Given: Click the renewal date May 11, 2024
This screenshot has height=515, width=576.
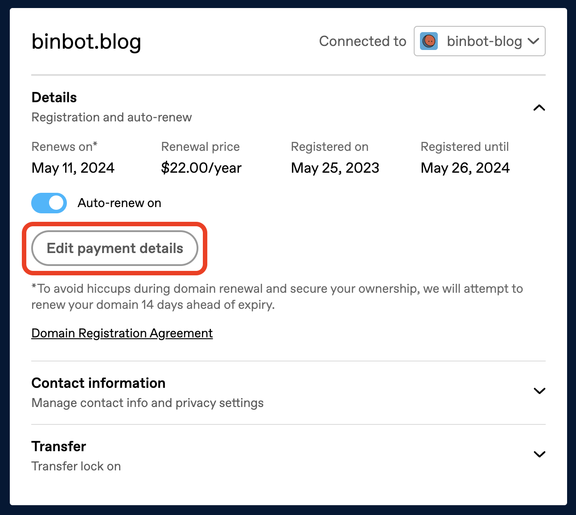Looking at the screenshot, I should point(73,168).
